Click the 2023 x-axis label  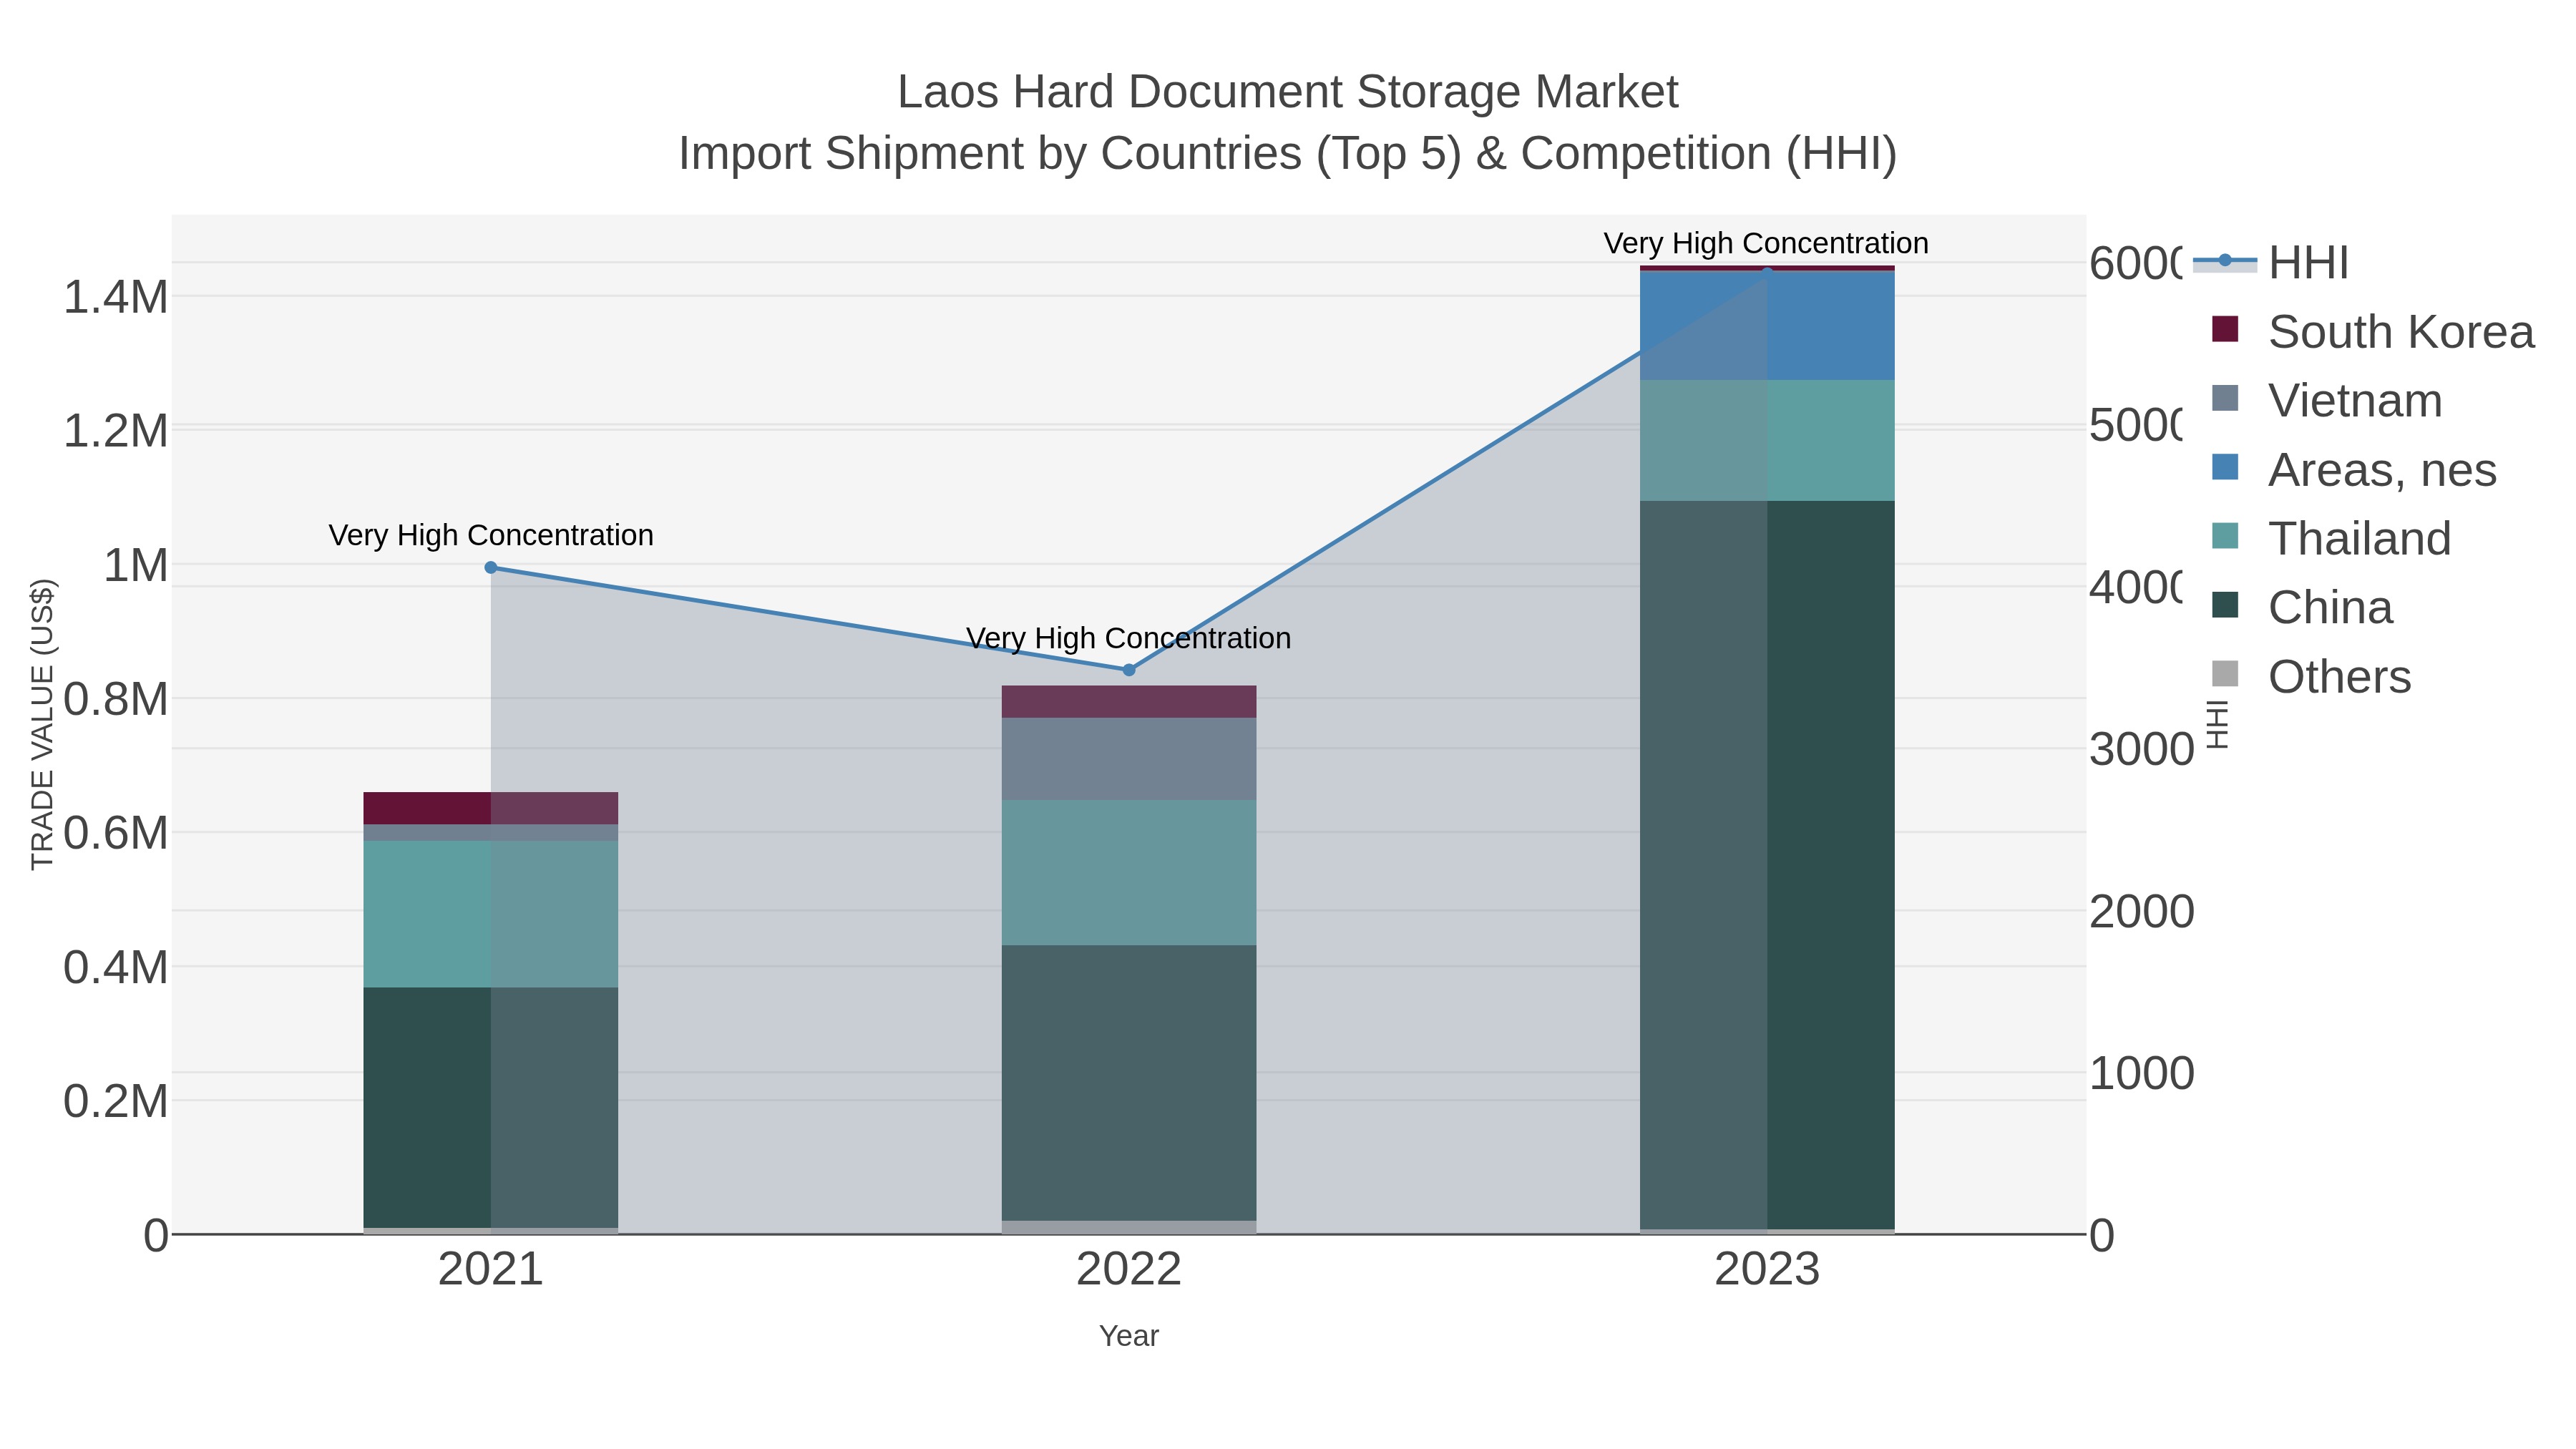tap(1767, 1270)
